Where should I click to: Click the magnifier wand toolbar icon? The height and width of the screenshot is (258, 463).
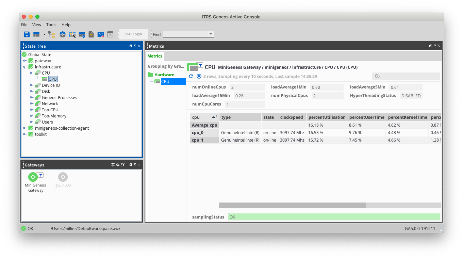tap(72, 34)
